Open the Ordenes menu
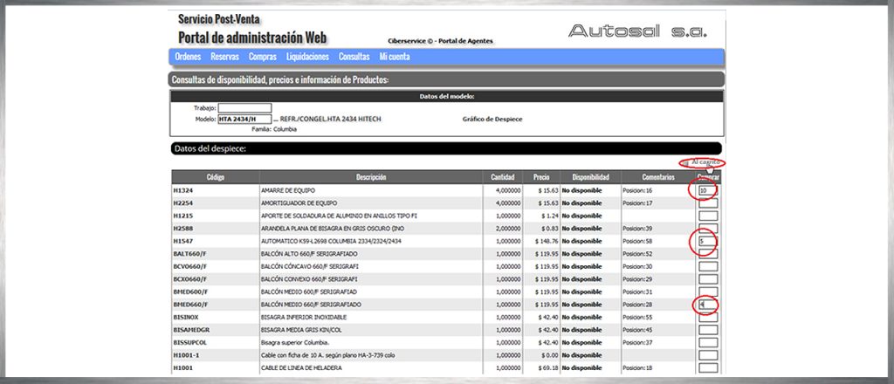The image size is (894, 384). click(x=188, y=57)
